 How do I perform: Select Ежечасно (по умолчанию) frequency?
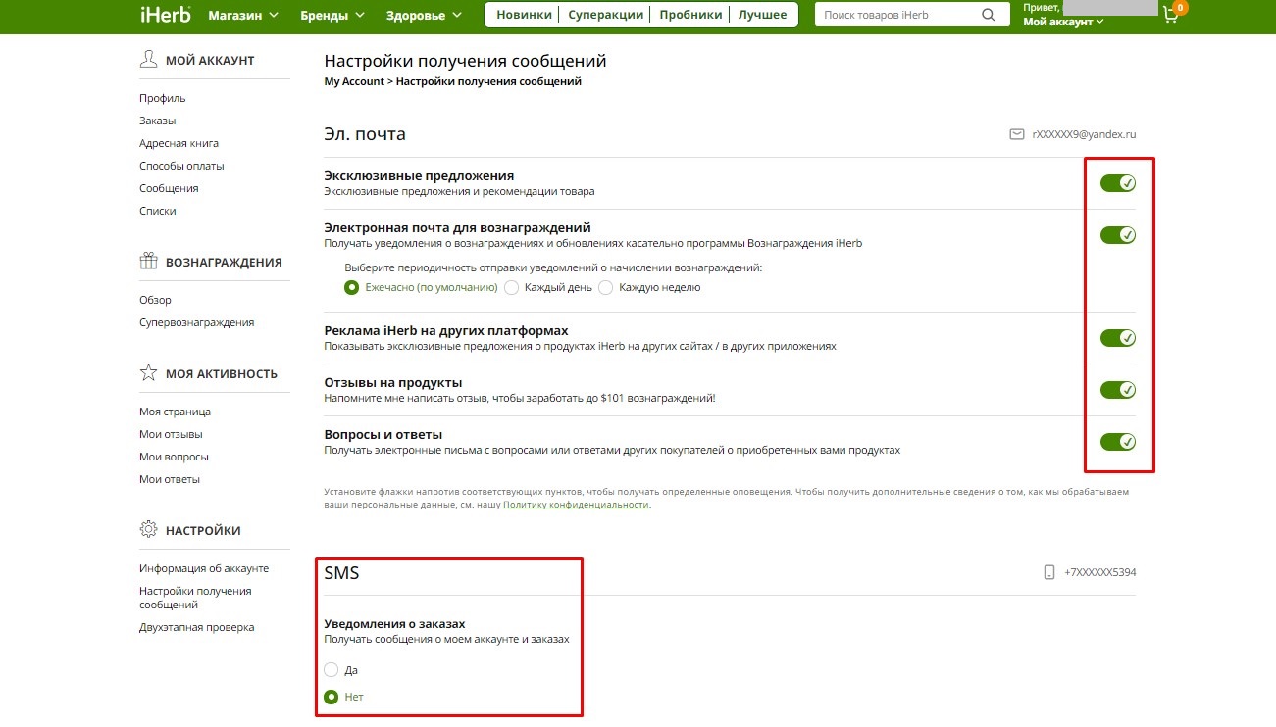[x=351, y=288]
